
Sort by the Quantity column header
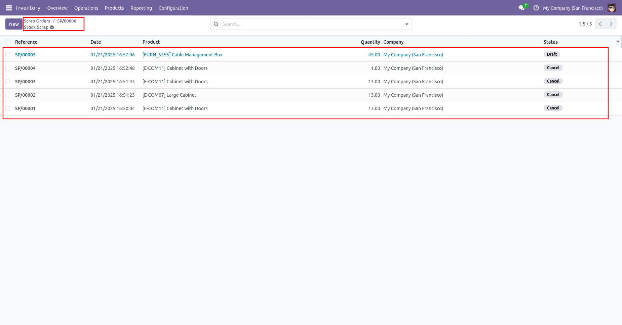click(x=370, y=42)
